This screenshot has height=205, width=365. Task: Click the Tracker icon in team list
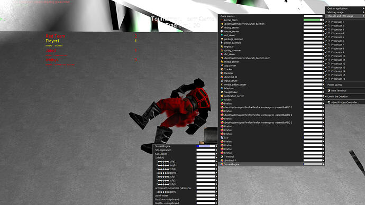point(222,69)
